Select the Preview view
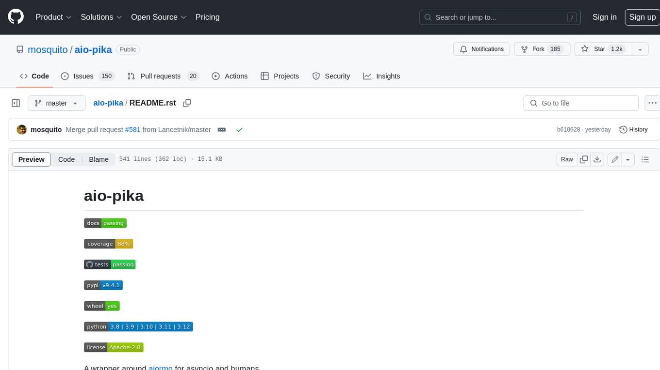660x370 pixels. coord(32,159)
